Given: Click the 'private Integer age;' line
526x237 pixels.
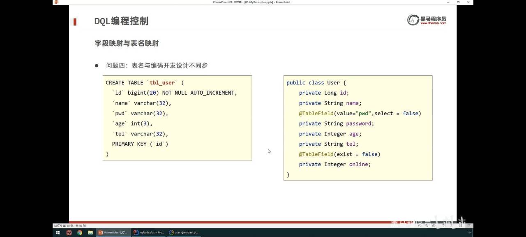Looking at the screenshot, I should tap(330, 134).
